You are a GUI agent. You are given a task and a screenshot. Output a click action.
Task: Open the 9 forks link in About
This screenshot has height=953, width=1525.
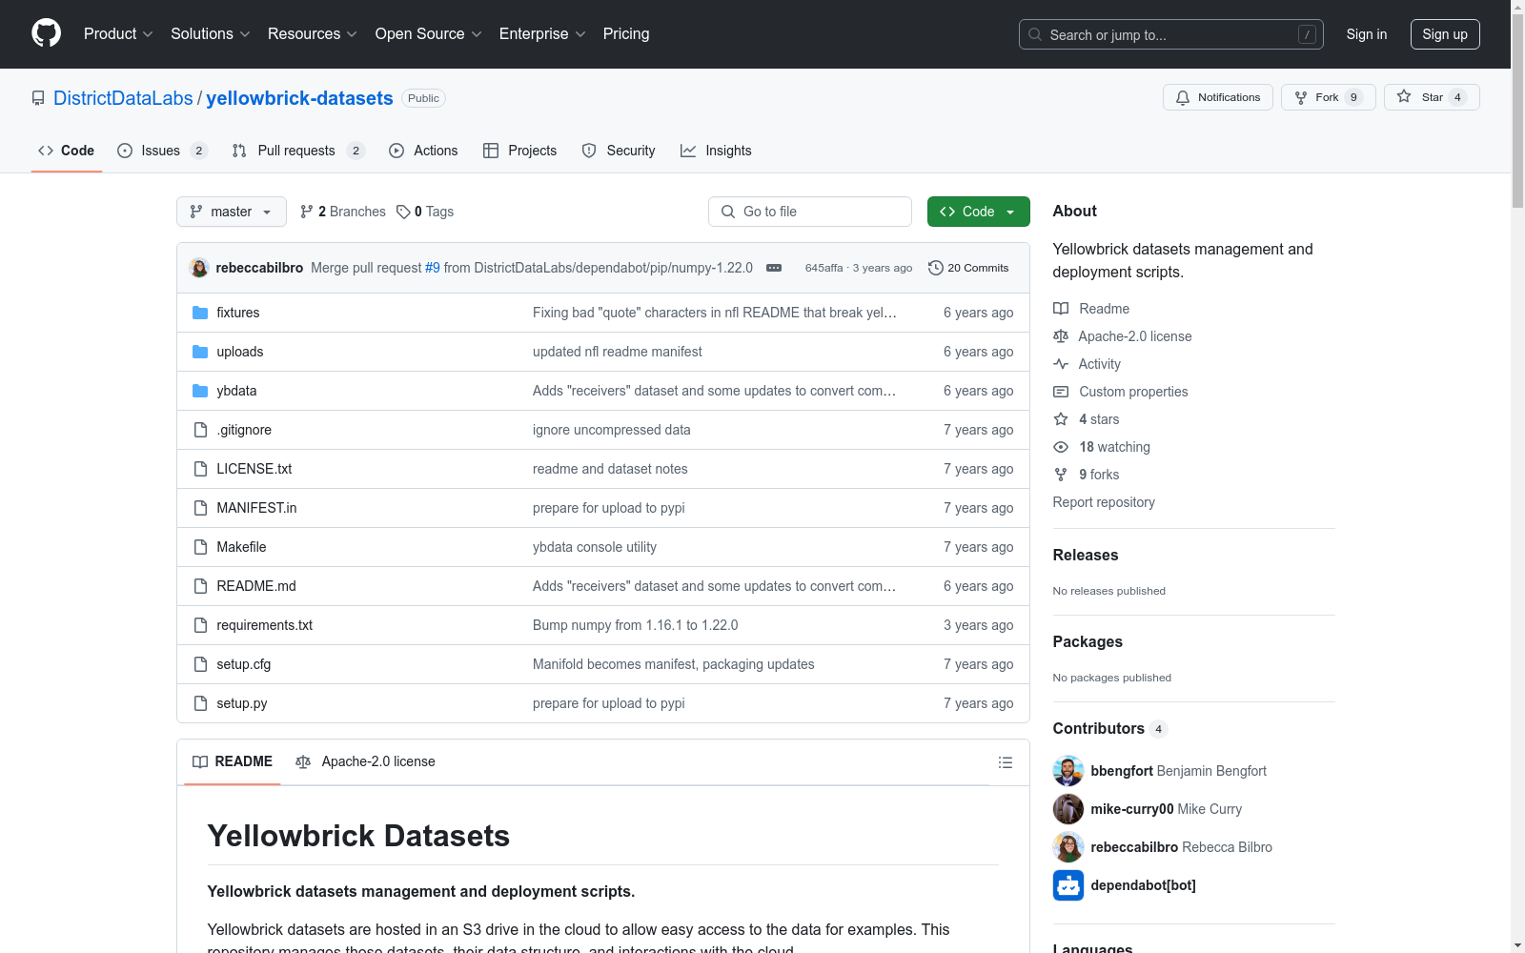[x=1099, y=475]
